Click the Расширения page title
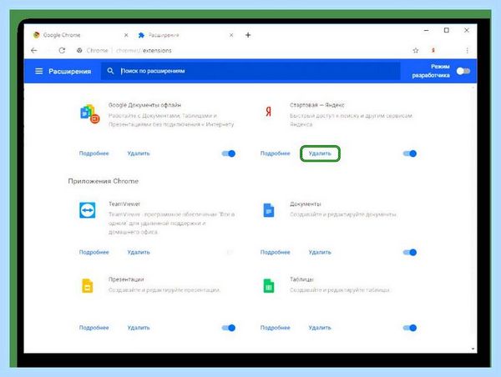The image size is (501, 377). point(69,71)
